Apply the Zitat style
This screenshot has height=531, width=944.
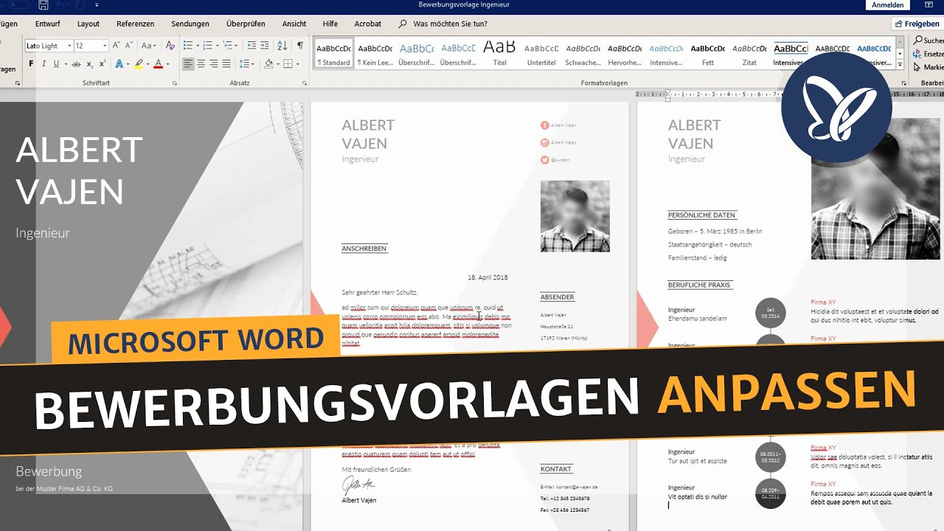click(x=749, y=54)
